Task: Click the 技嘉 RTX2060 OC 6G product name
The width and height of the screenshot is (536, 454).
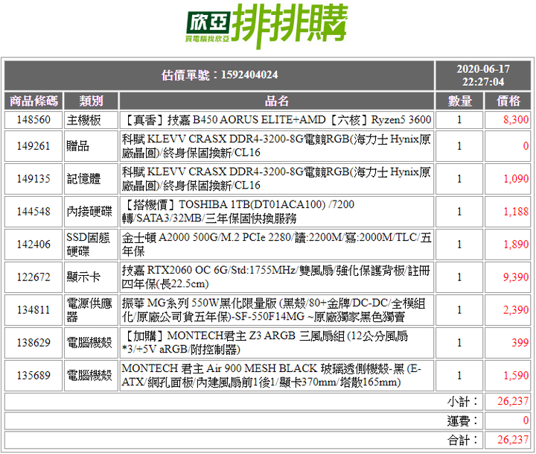Action: click(276, 277)
